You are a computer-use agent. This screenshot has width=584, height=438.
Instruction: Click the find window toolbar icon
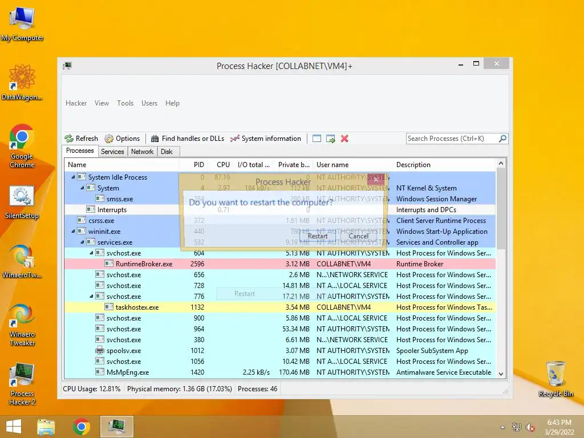317,139
